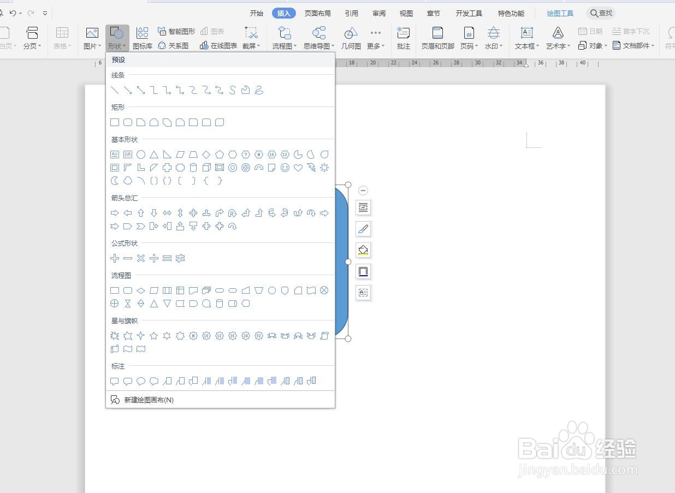Click the 智能图形 button
The height and width of the screenshot is (493, 675).
coord(176,32)
